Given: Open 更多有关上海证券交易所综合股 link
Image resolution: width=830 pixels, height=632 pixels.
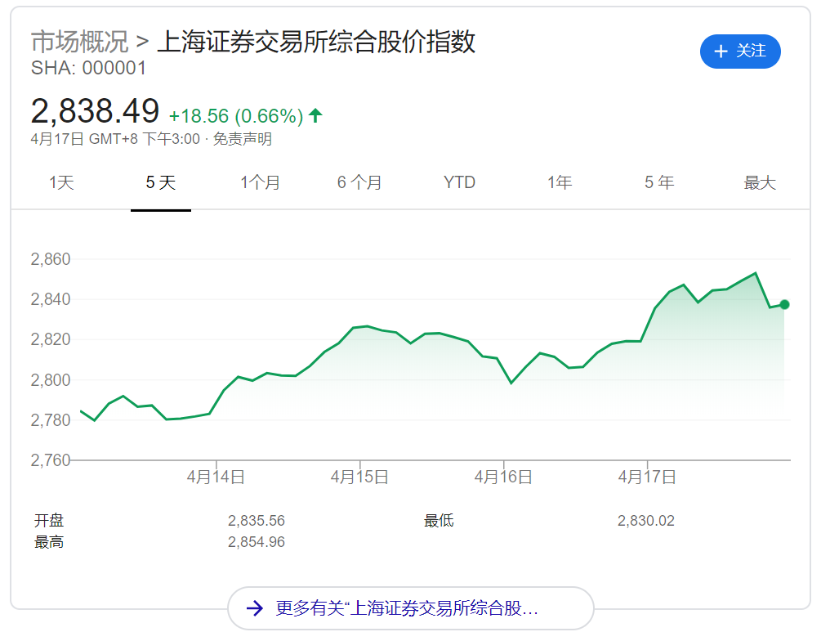Looking at the screenshot, I should [407, 608].
